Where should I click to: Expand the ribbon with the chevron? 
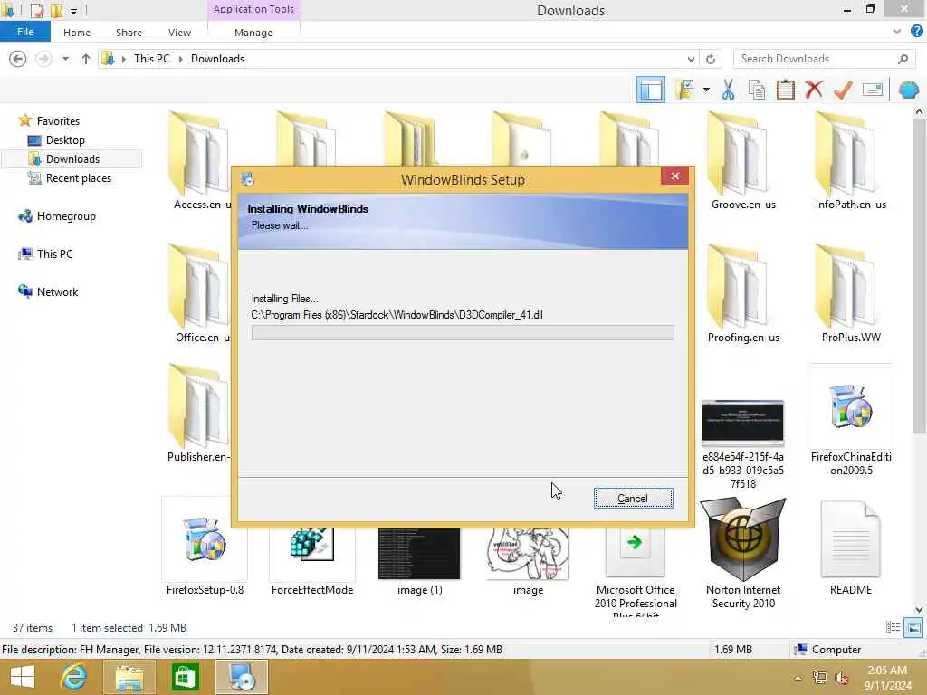tap(897, 32)
